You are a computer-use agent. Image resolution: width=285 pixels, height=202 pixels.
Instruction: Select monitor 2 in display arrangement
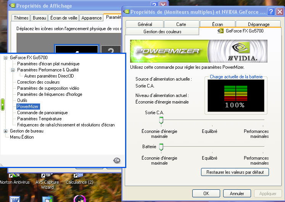pyautogui.click(x=111, y=49)
